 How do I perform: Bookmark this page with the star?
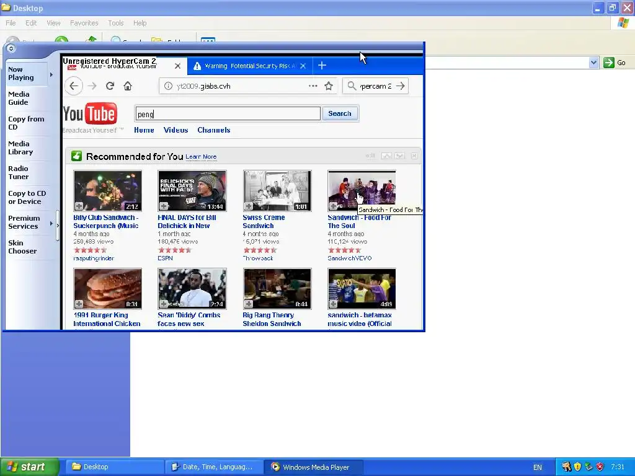[x=329, y=86]
